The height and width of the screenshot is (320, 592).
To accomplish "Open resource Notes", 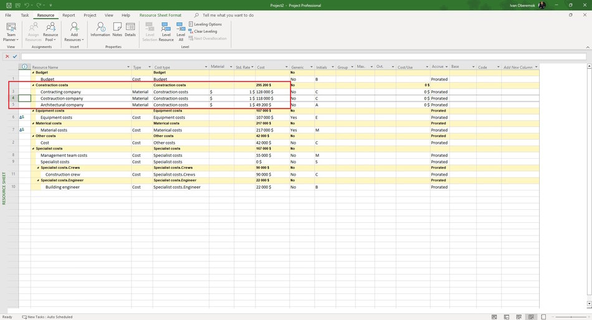I will click(117, 29).
